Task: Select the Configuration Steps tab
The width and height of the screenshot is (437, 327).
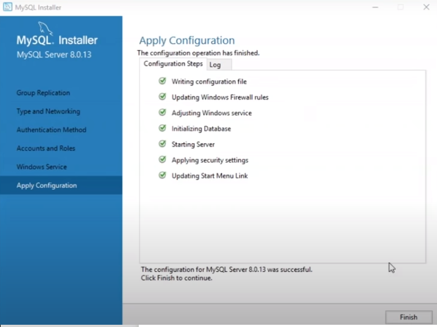Action: [x=173, y=64]
